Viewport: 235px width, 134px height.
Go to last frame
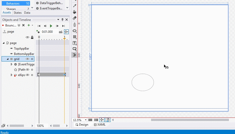[63, 26]
